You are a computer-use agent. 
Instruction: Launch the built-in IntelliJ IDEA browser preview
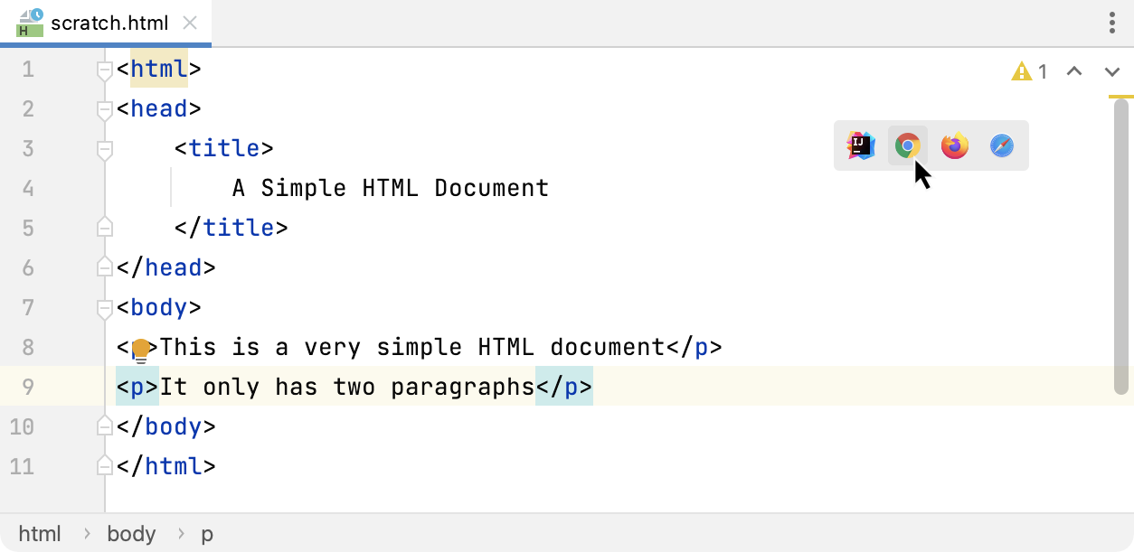(860, 145)
